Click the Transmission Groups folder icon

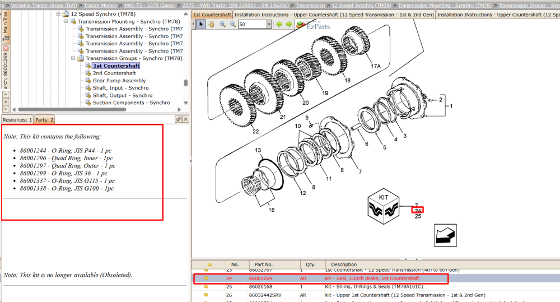(x=81, y=58)
